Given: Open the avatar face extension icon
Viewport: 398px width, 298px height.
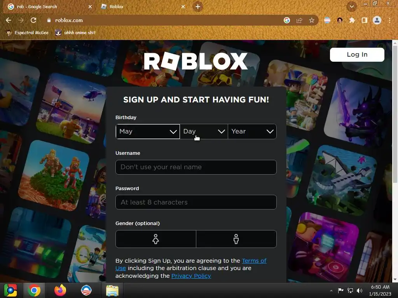Looking at the screenshot, I should coord(340,20).
